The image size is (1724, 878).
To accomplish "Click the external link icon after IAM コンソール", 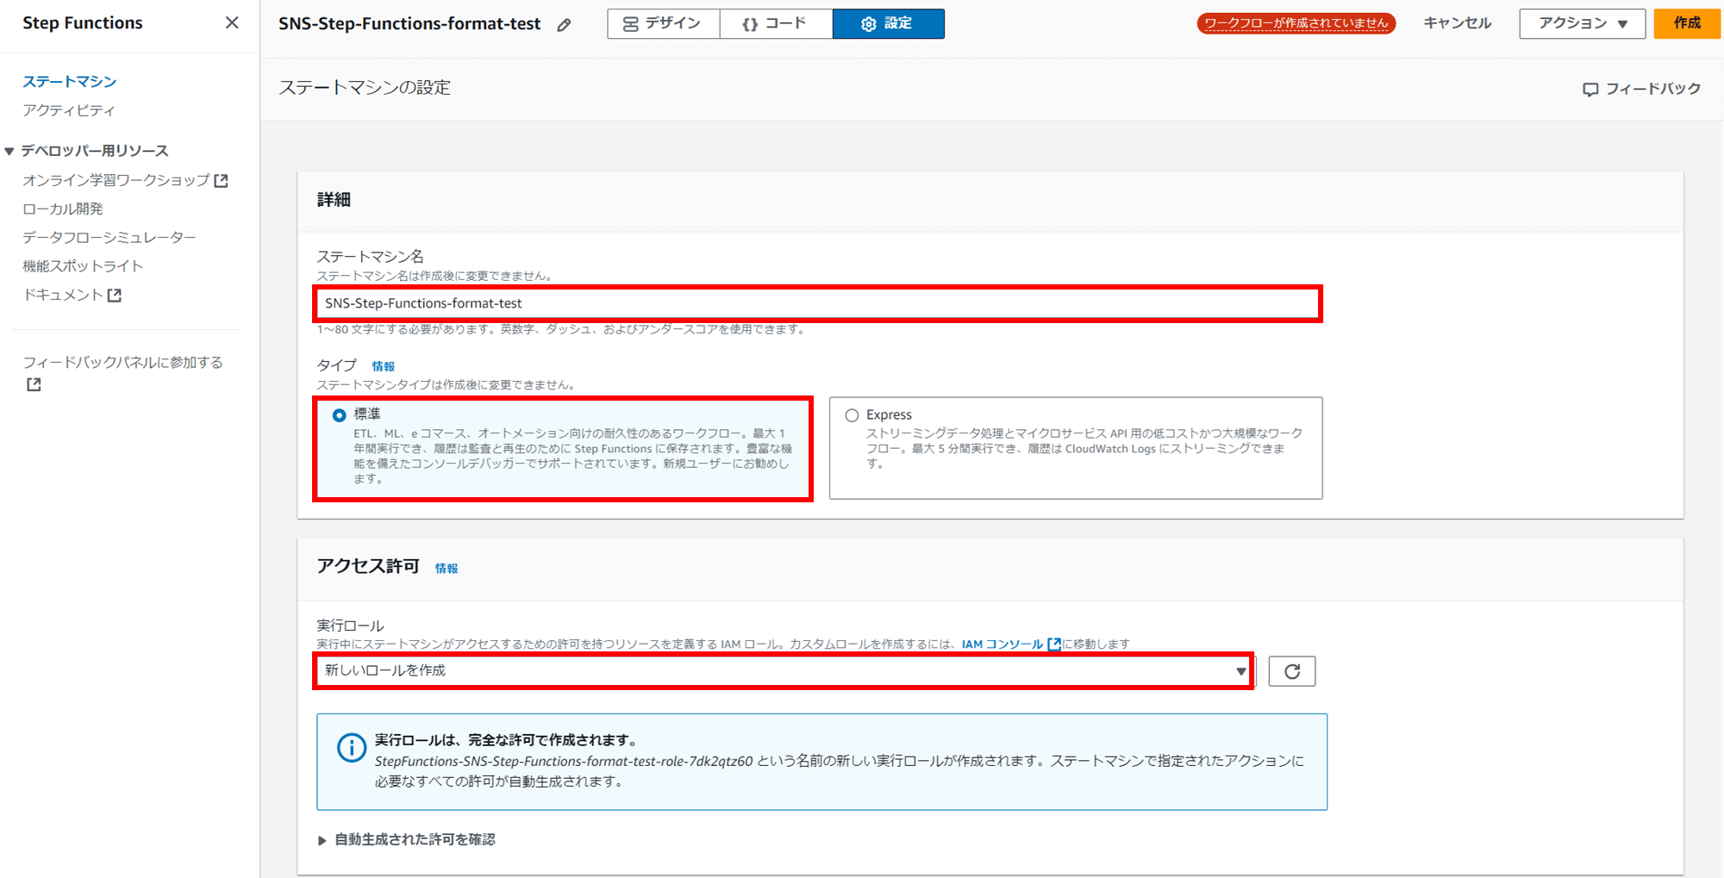I will pos(1053,644).
